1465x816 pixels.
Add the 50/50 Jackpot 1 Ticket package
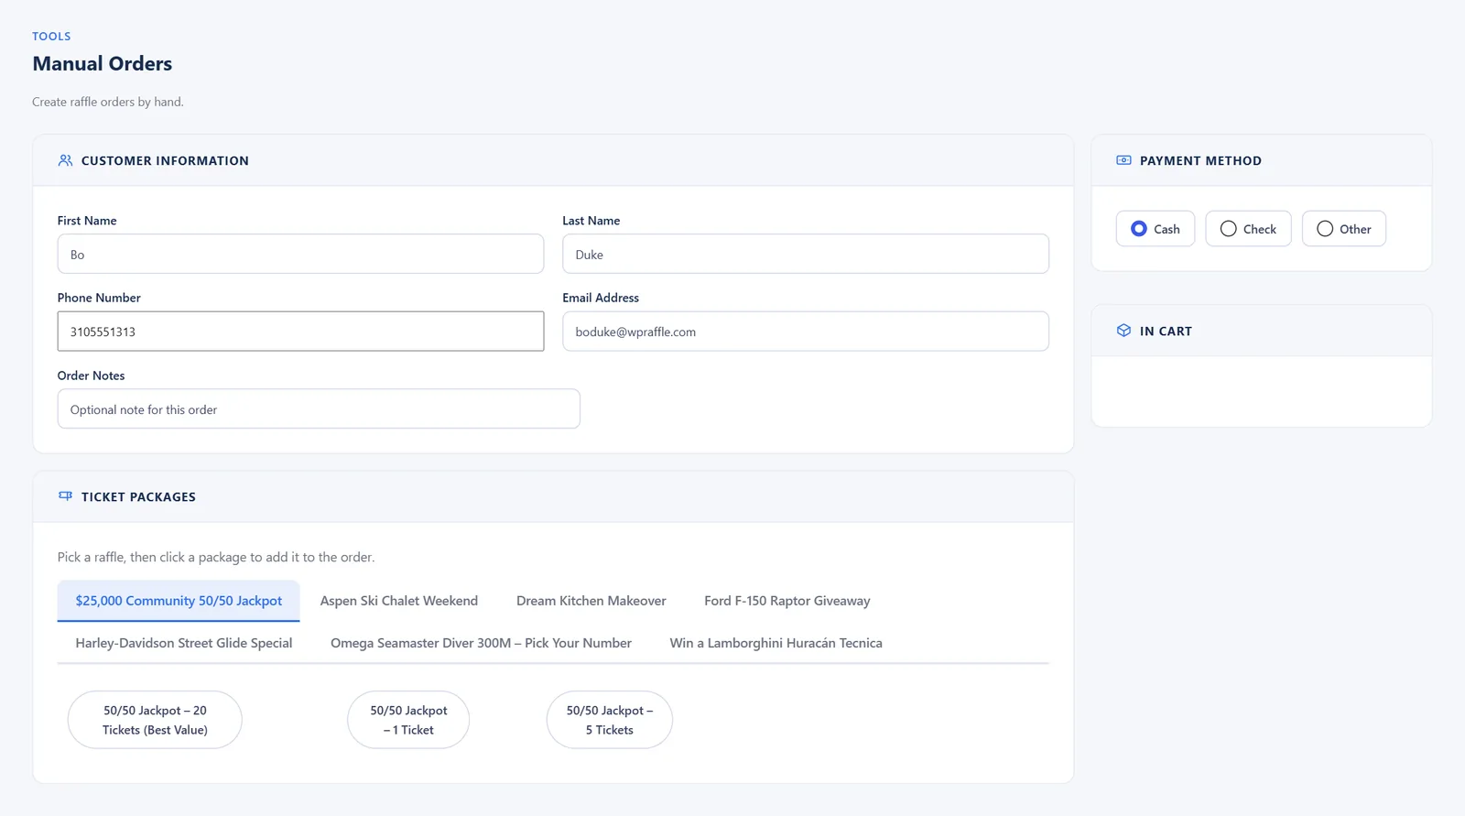click(x=408, y=720)
